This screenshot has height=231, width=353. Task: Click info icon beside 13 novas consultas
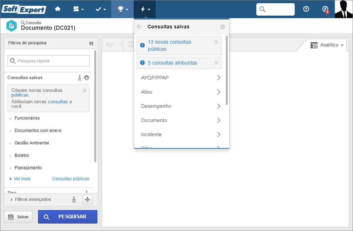(x=142, y=45)
